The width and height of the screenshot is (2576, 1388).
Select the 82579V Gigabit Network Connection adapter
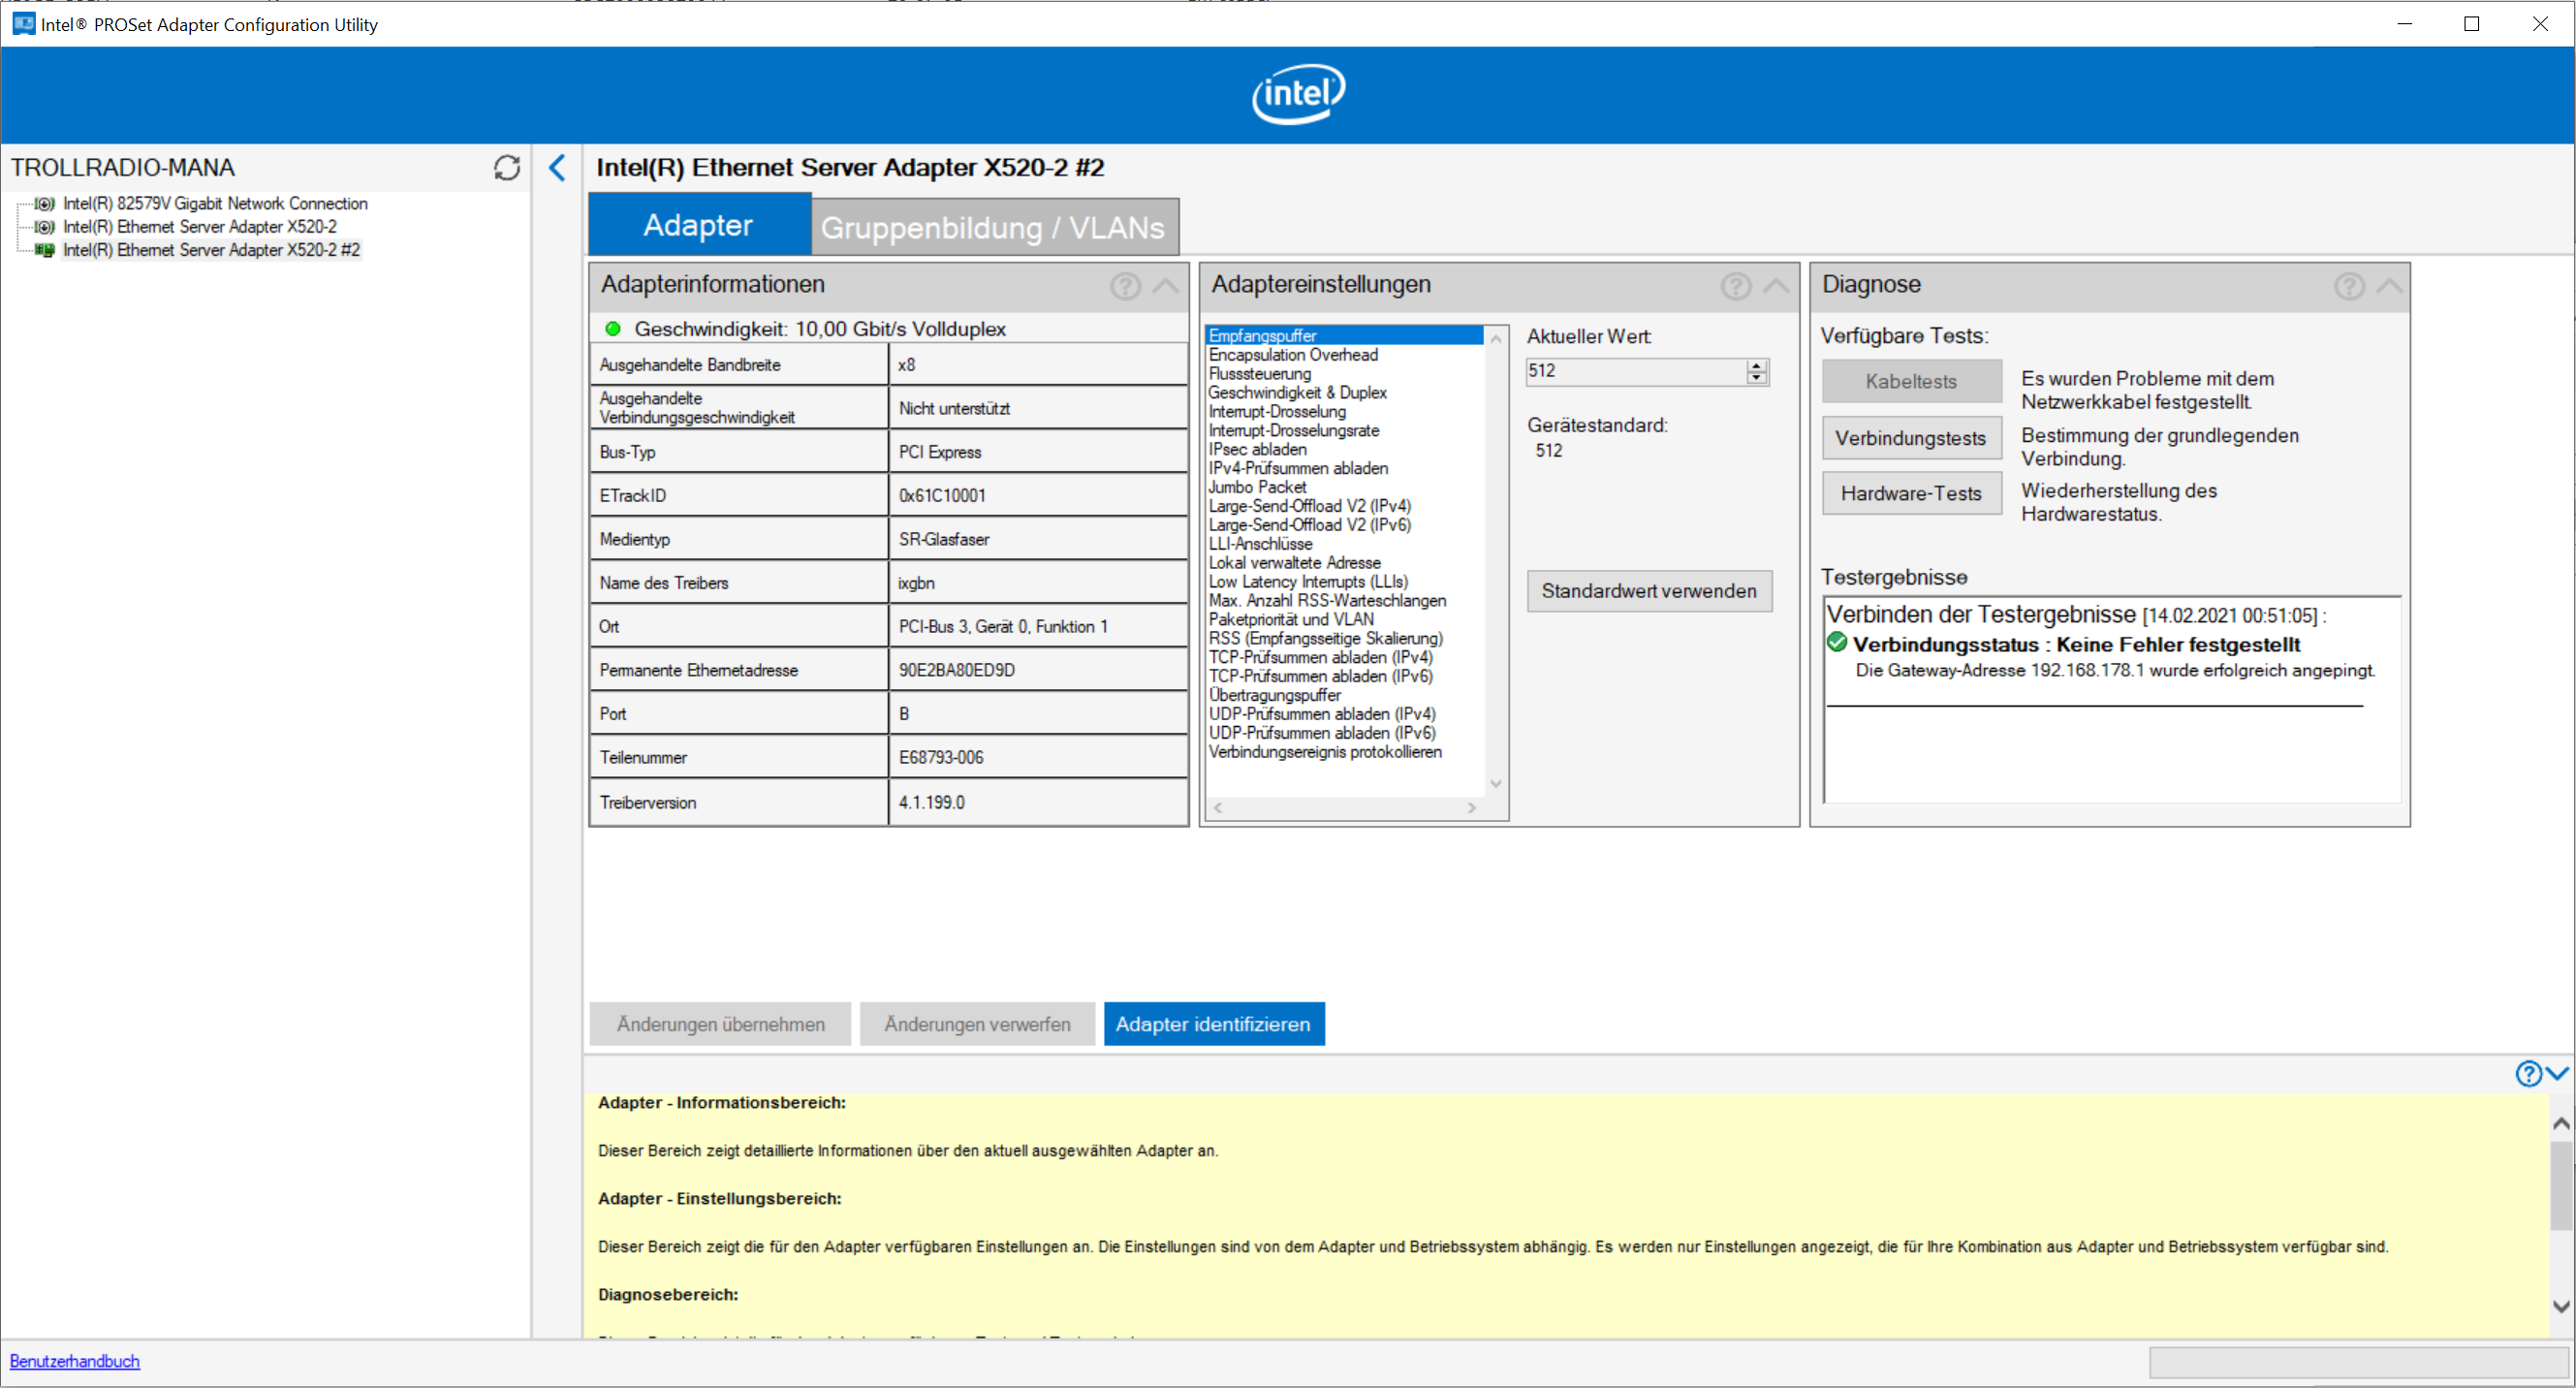[215, 203]
